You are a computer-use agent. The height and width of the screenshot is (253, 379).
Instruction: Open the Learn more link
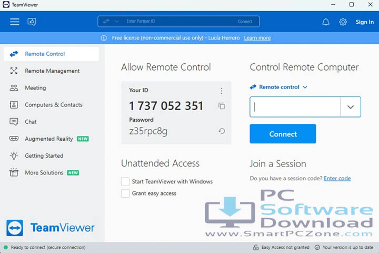[257, 38]
